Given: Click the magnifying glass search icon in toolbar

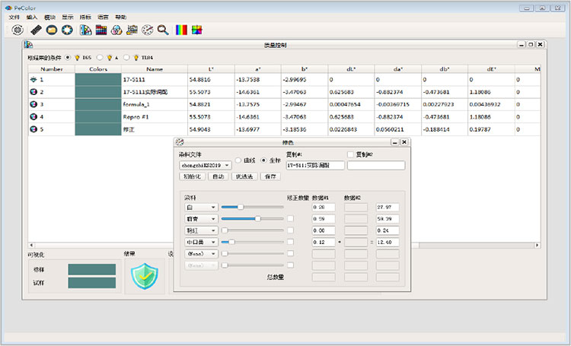Looking at the screenshot, I should 163,30.
